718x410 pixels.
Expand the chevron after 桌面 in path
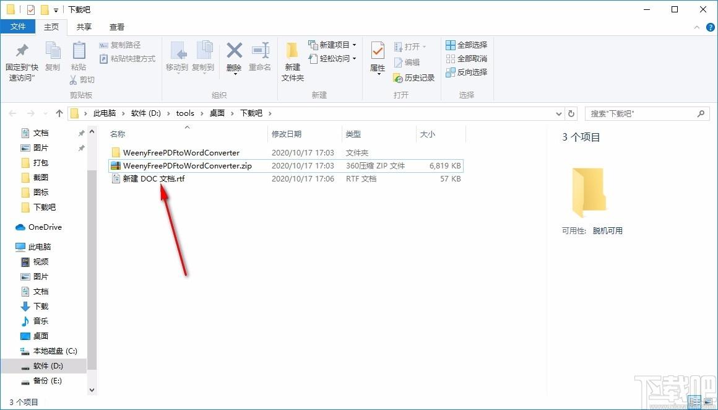pyautogui.click(x=232, y=113)
